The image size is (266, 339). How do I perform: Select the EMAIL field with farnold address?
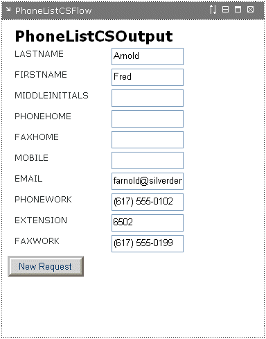[x=148, y=181]
